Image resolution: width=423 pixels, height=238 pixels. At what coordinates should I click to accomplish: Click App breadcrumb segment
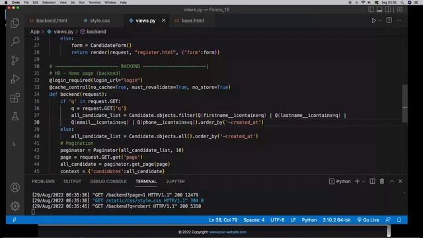[35, 32]
